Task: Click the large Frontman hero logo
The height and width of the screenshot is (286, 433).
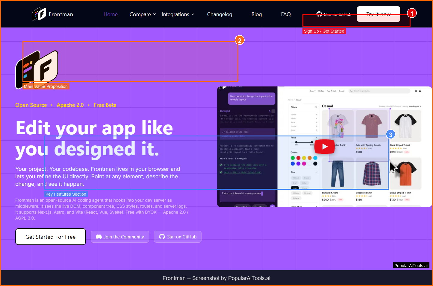Action: [x=37, y=69]
